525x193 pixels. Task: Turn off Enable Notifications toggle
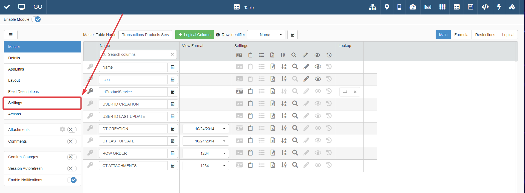tap(72, 180)
